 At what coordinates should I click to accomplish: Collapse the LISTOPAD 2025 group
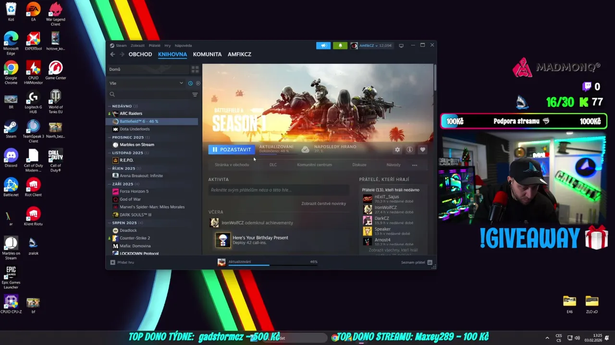coord(127,152)
